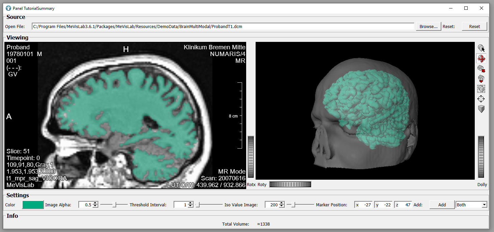Image resolution: width=494 pixels, height=232 pixels.
Task: Click the Marker Position x field
Action: point(364,205)
